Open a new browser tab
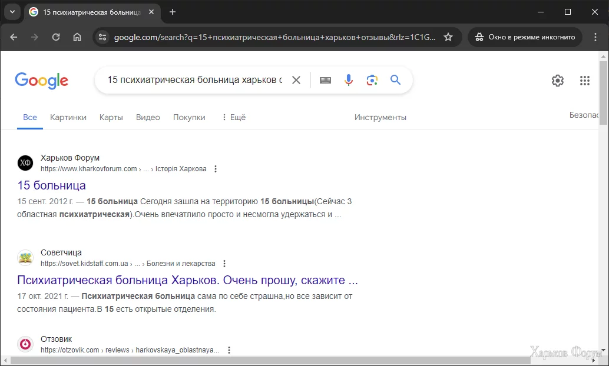609x366 pixels. click(x=173, y=12)
